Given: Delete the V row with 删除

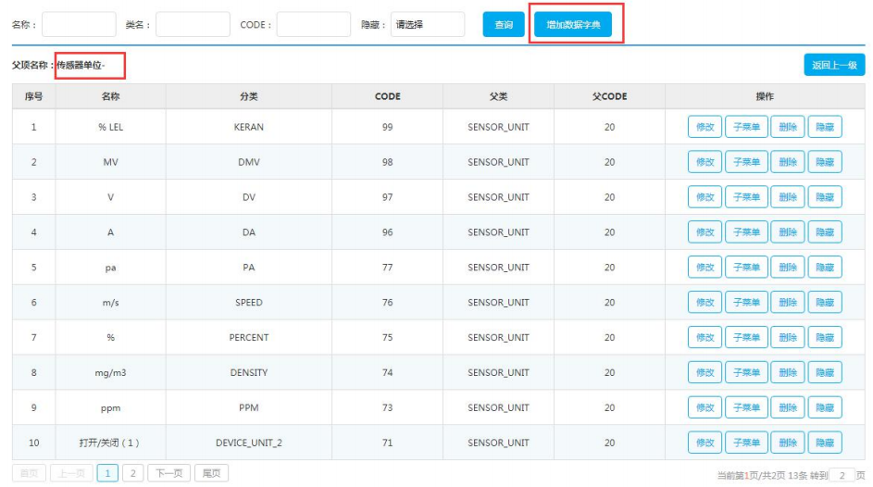Looking at the screenshot, I should pos(787,197).
